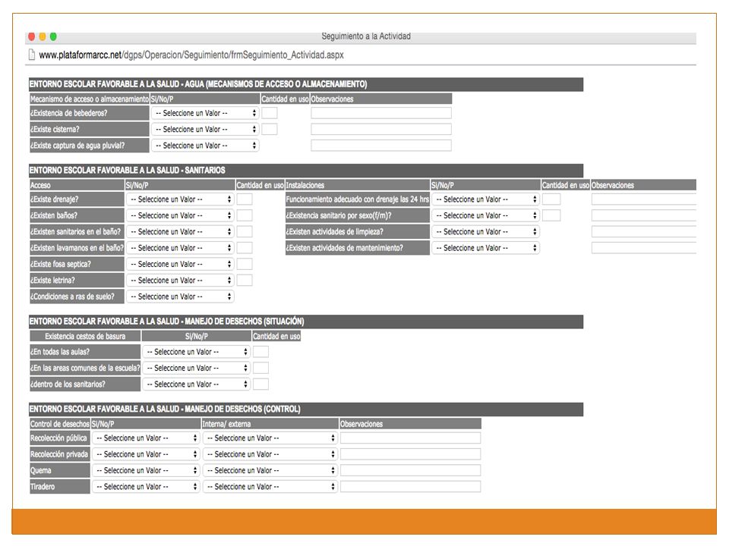The height and width of the screenshot is (546, 729).
Task: Open the dropdown for ¿En todas las aulas?
Action: pyautogui.click(x=196, y=352)
